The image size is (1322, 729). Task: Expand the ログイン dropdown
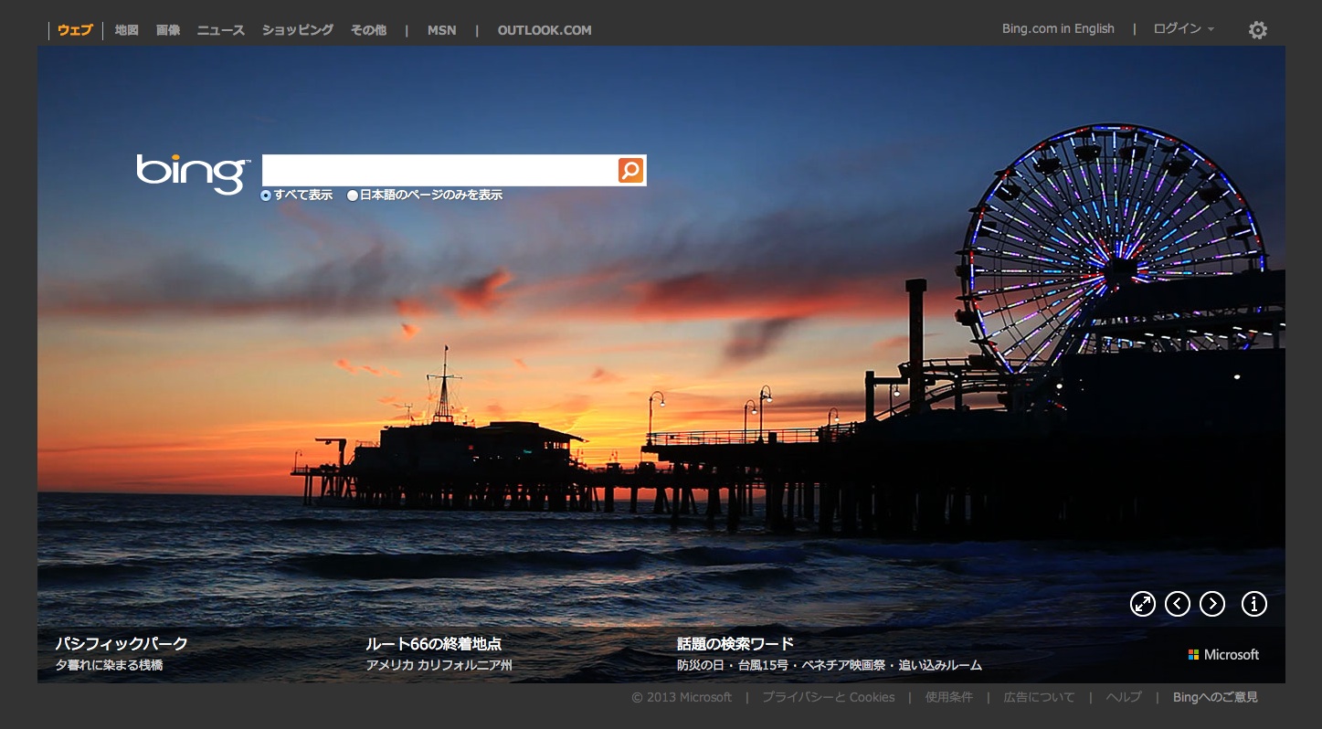(1183, 29)
